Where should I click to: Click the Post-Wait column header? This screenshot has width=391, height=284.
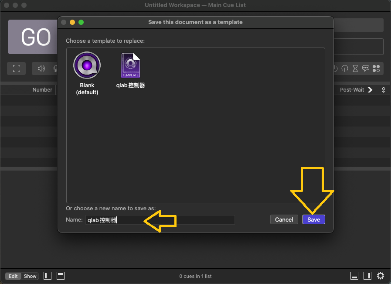(352, 90)
